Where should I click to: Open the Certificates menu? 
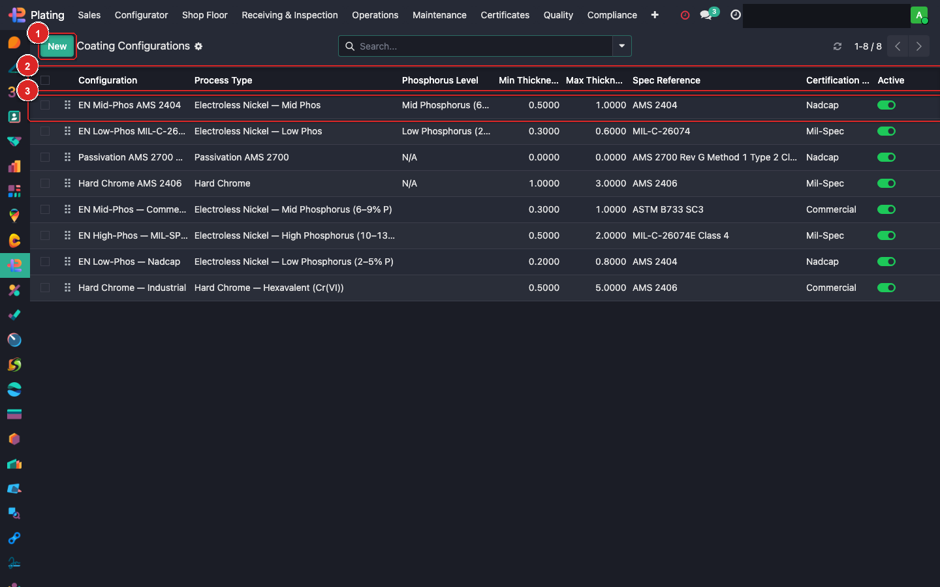[x=505, y=15]
